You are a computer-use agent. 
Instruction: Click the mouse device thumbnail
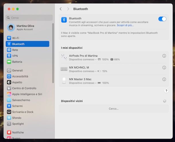tap(64, 80)
